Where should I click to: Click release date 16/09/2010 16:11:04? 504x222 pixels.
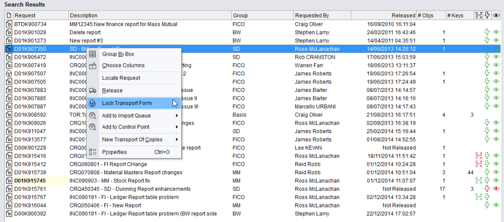(x=392, y=24)
